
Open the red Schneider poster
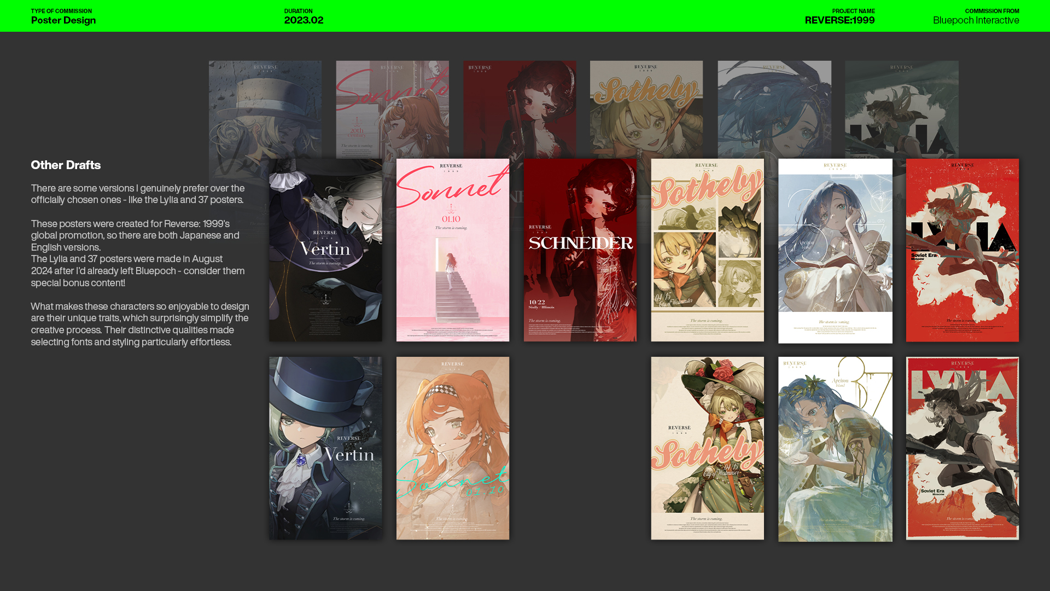tap(580, 250)
